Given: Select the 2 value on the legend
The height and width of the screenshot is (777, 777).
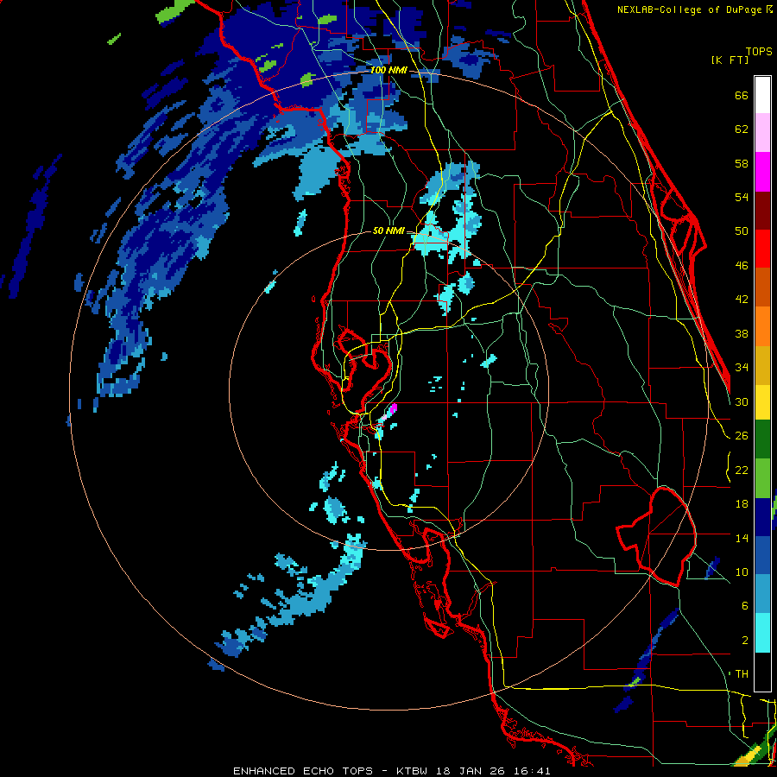Looking at the screenshot, I should [x=744, y=641].
